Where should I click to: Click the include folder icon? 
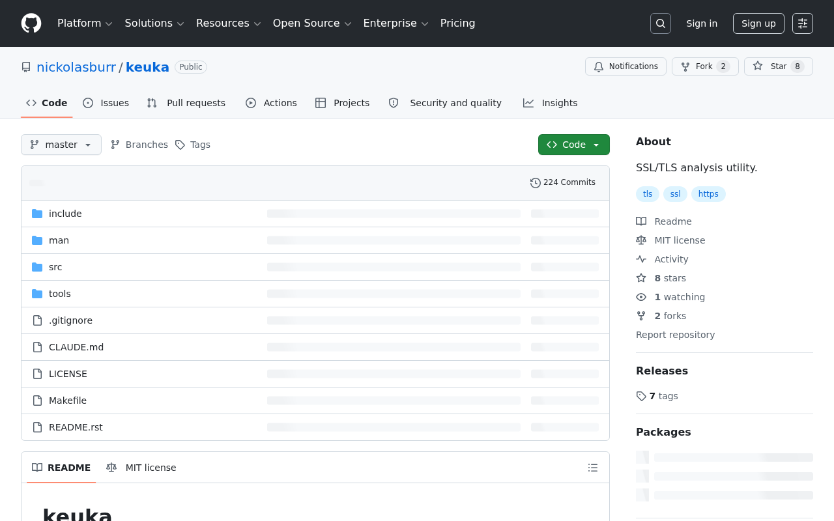tap(37, 214)
